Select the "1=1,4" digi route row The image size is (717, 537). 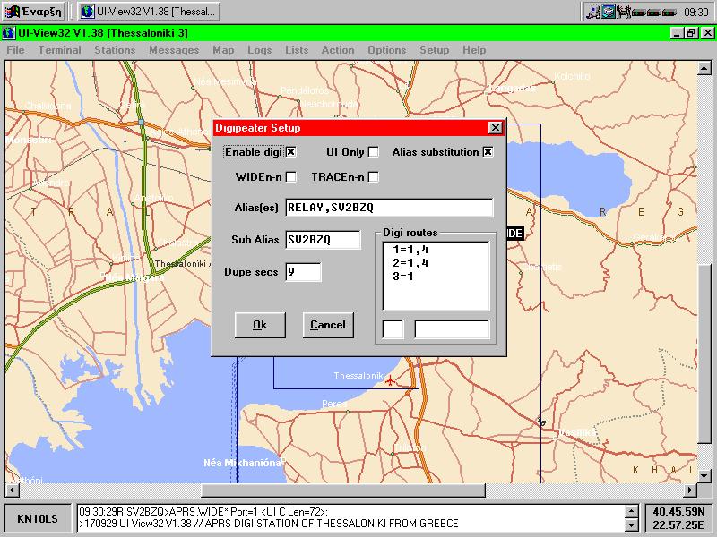pyautogui.click(x=436, y=250)
